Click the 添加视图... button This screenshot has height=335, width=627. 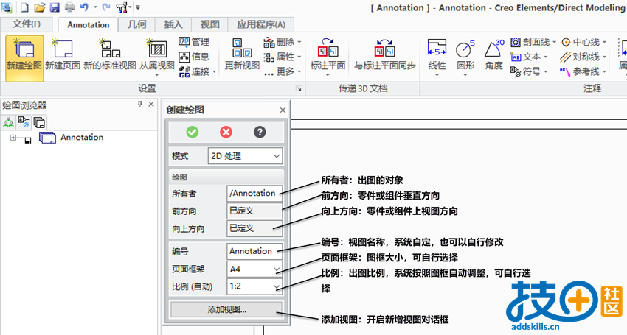click(226, 309)
